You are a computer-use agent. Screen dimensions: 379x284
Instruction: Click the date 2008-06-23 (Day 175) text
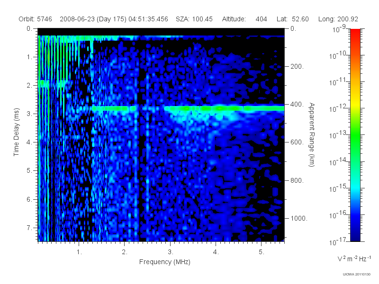(93, 19)
